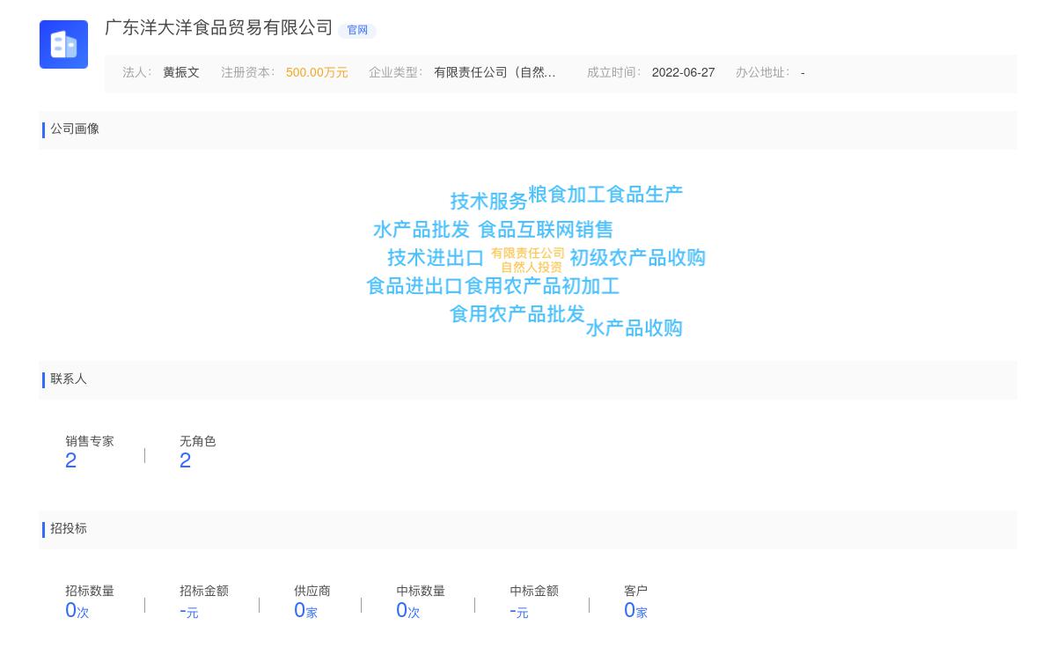The width and height of the screenshot is (1056, 662).
Task: Click the 招标数量 value 0次
Action: tap(76, 610)
